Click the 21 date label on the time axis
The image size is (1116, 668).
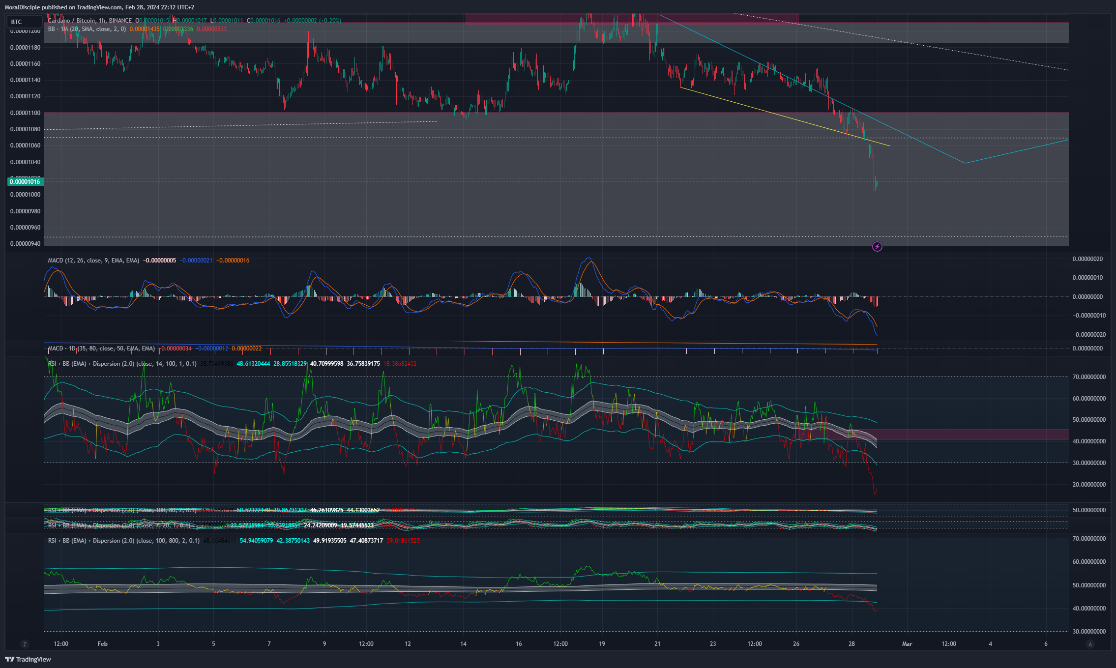[657, 644]
